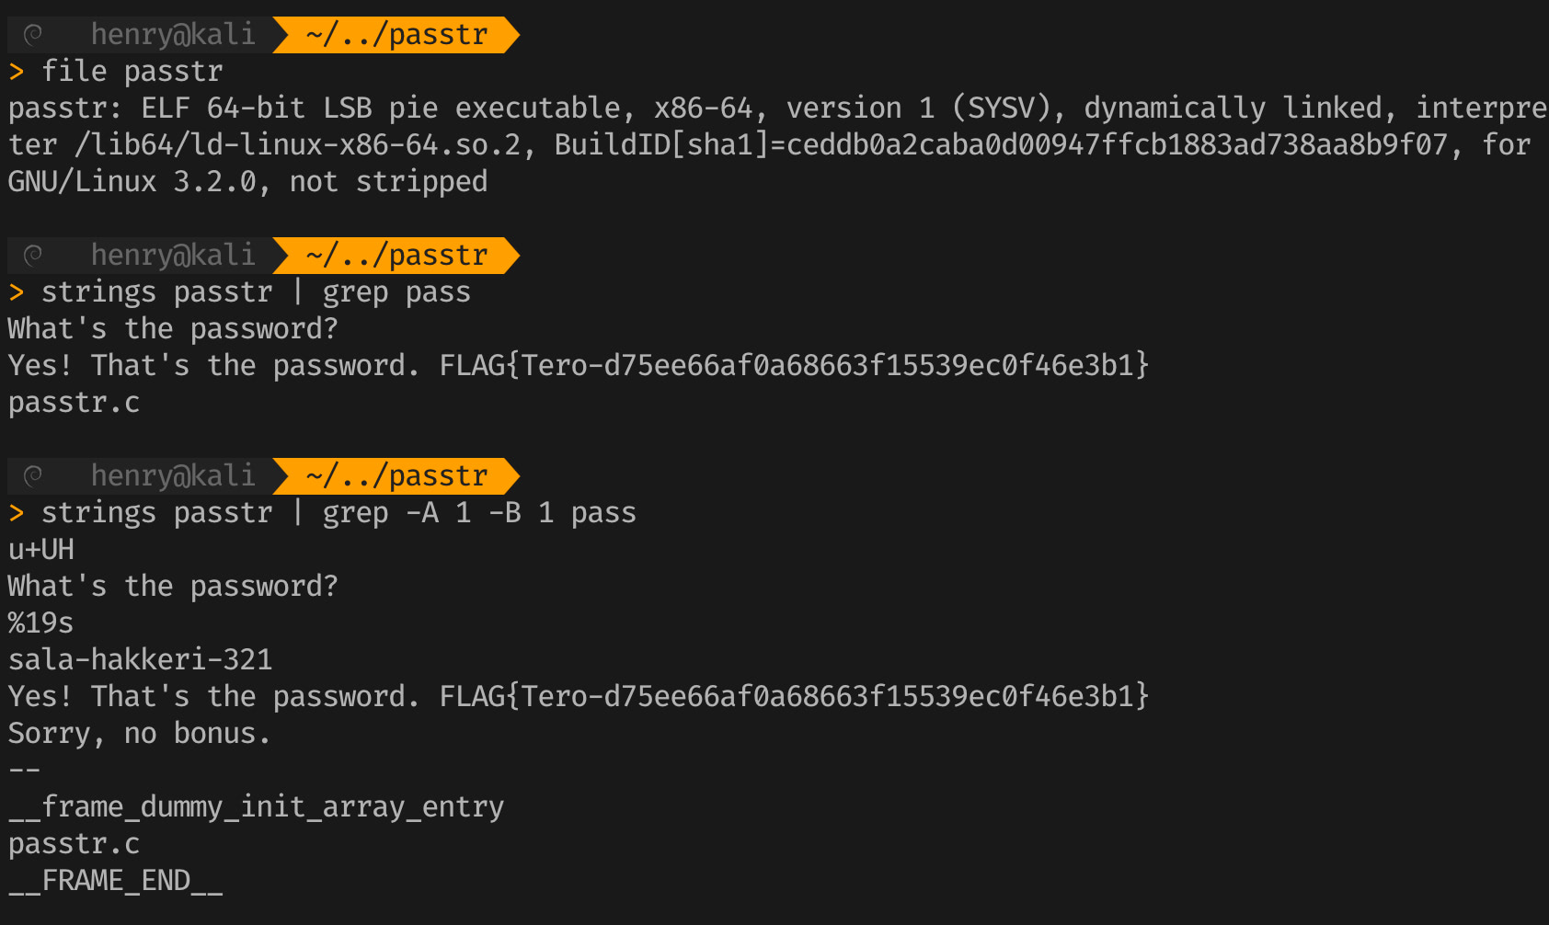
Task: Click "henry@kali" in the second prompt
Action: click(x=173, y=255)
